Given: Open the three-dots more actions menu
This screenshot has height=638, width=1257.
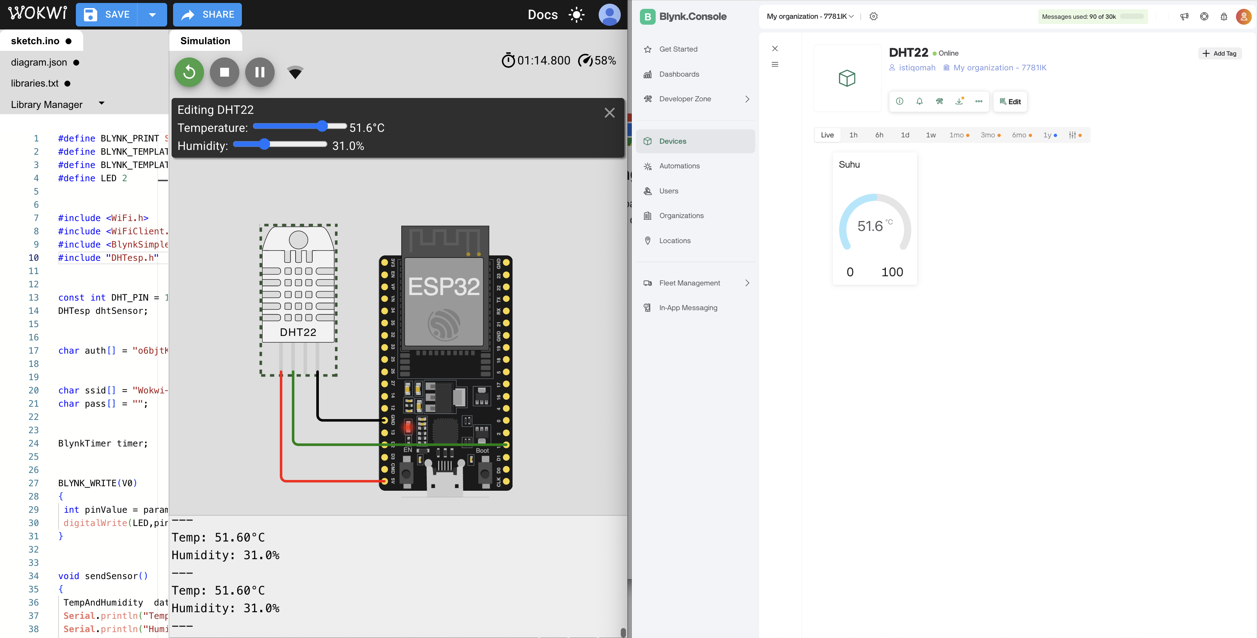Looking at the screenshot, I should tap(979, 102).
